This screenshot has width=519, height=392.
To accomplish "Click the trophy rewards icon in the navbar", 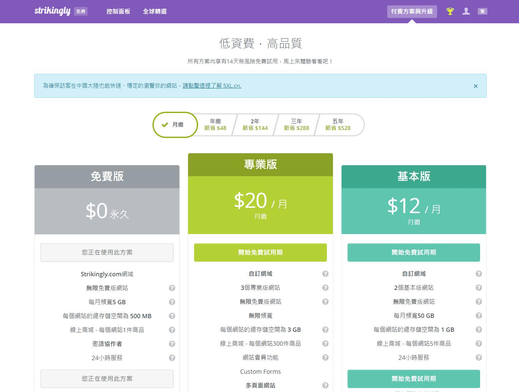I will [450, 11].
